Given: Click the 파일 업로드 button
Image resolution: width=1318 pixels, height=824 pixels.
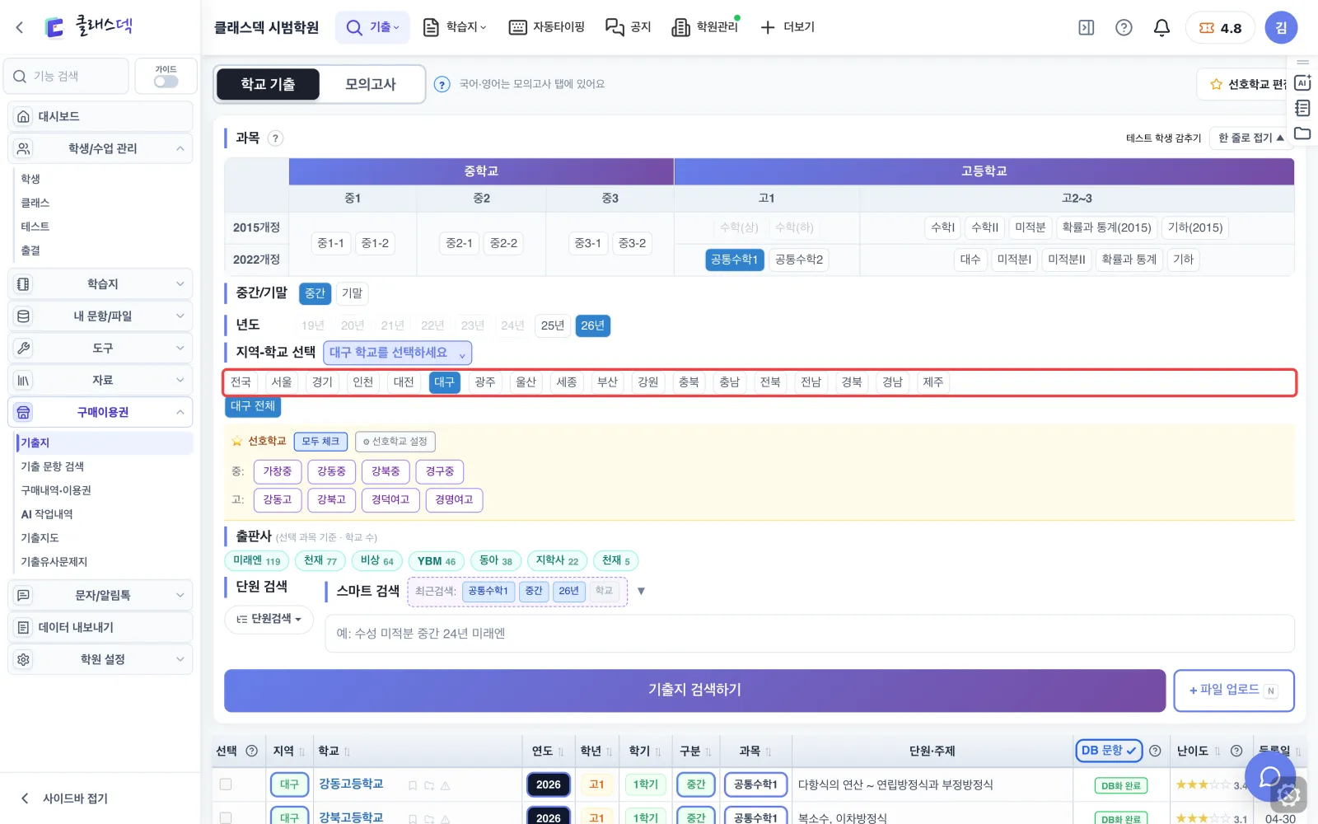Looking at the screenshot, I should (x=1233, y=691).
